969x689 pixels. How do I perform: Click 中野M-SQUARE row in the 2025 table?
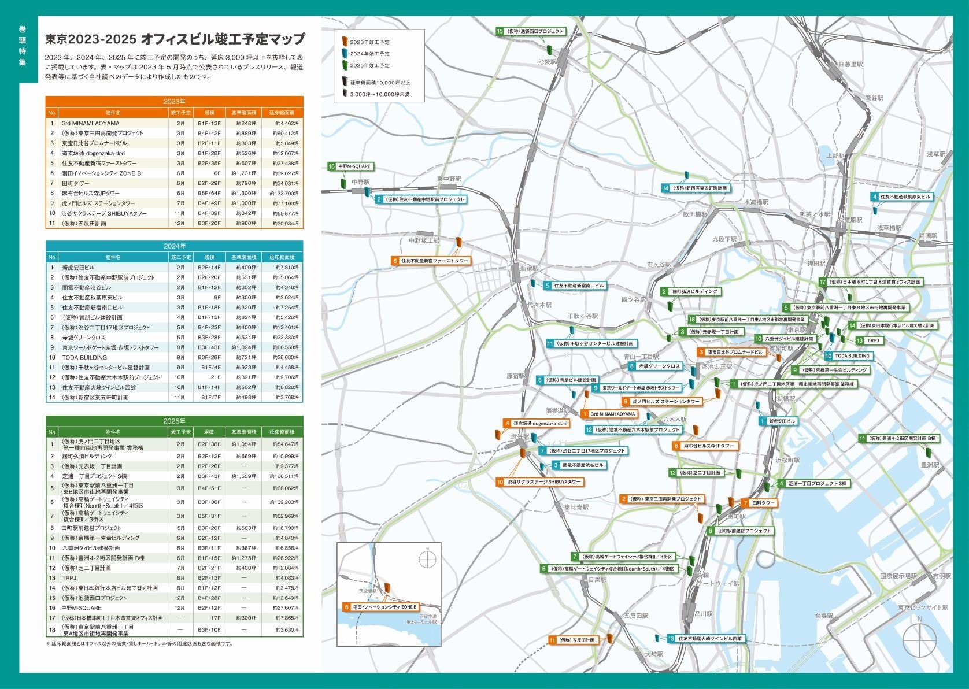click(174, 608)
